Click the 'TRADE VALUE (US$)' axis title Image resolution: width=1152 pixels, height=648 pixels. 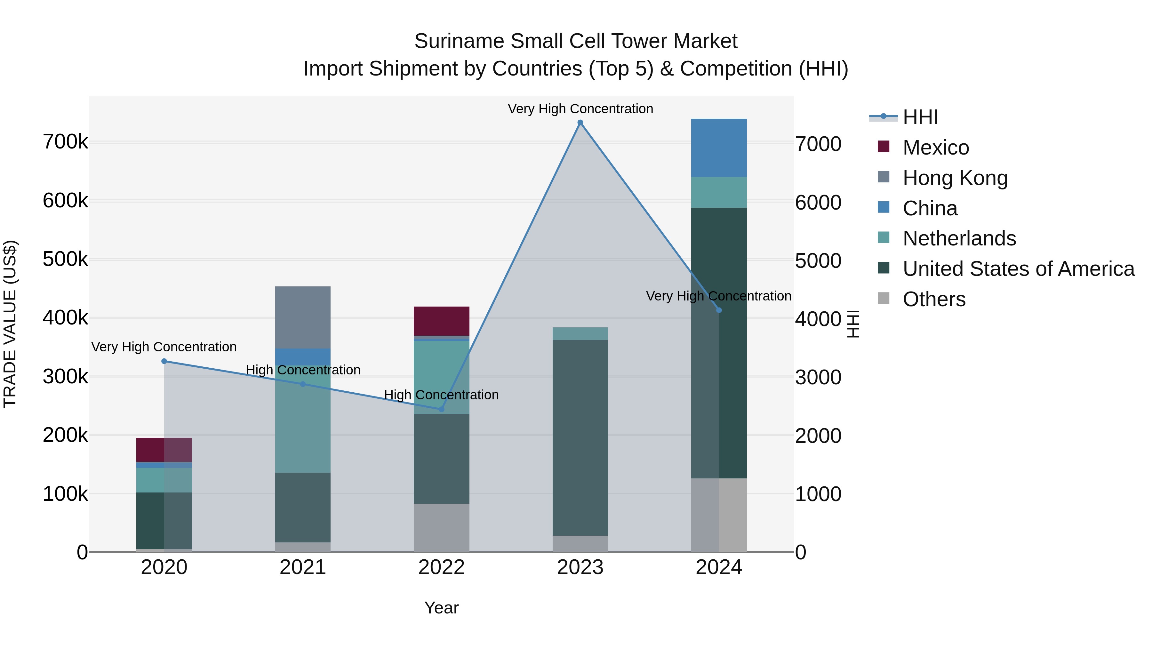point(10,324)
